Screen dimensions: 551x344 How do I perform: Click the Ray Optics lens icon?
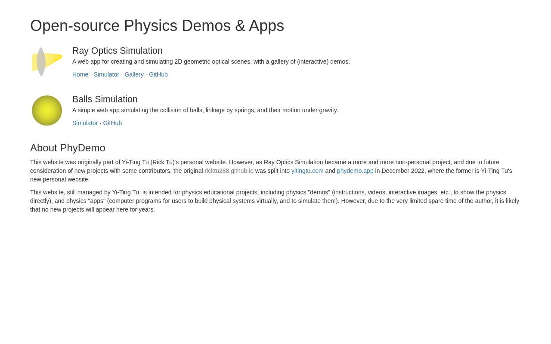coord(46,62)
